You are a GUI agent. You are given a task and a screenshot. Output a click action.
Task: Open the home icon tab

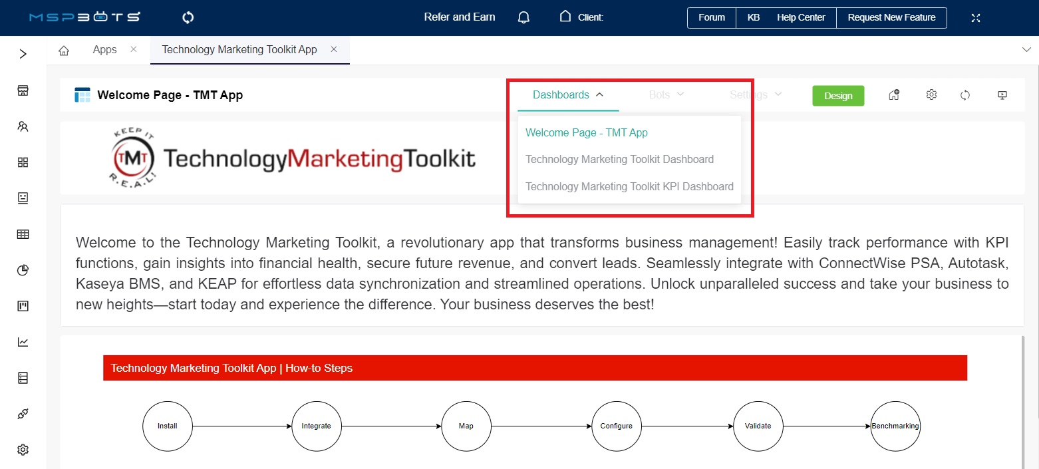click(65, 51)
